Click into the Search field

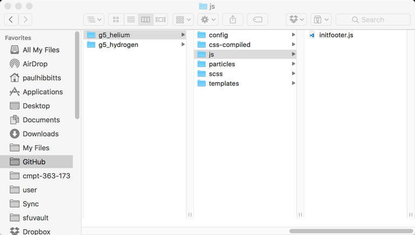coord(373,19)
